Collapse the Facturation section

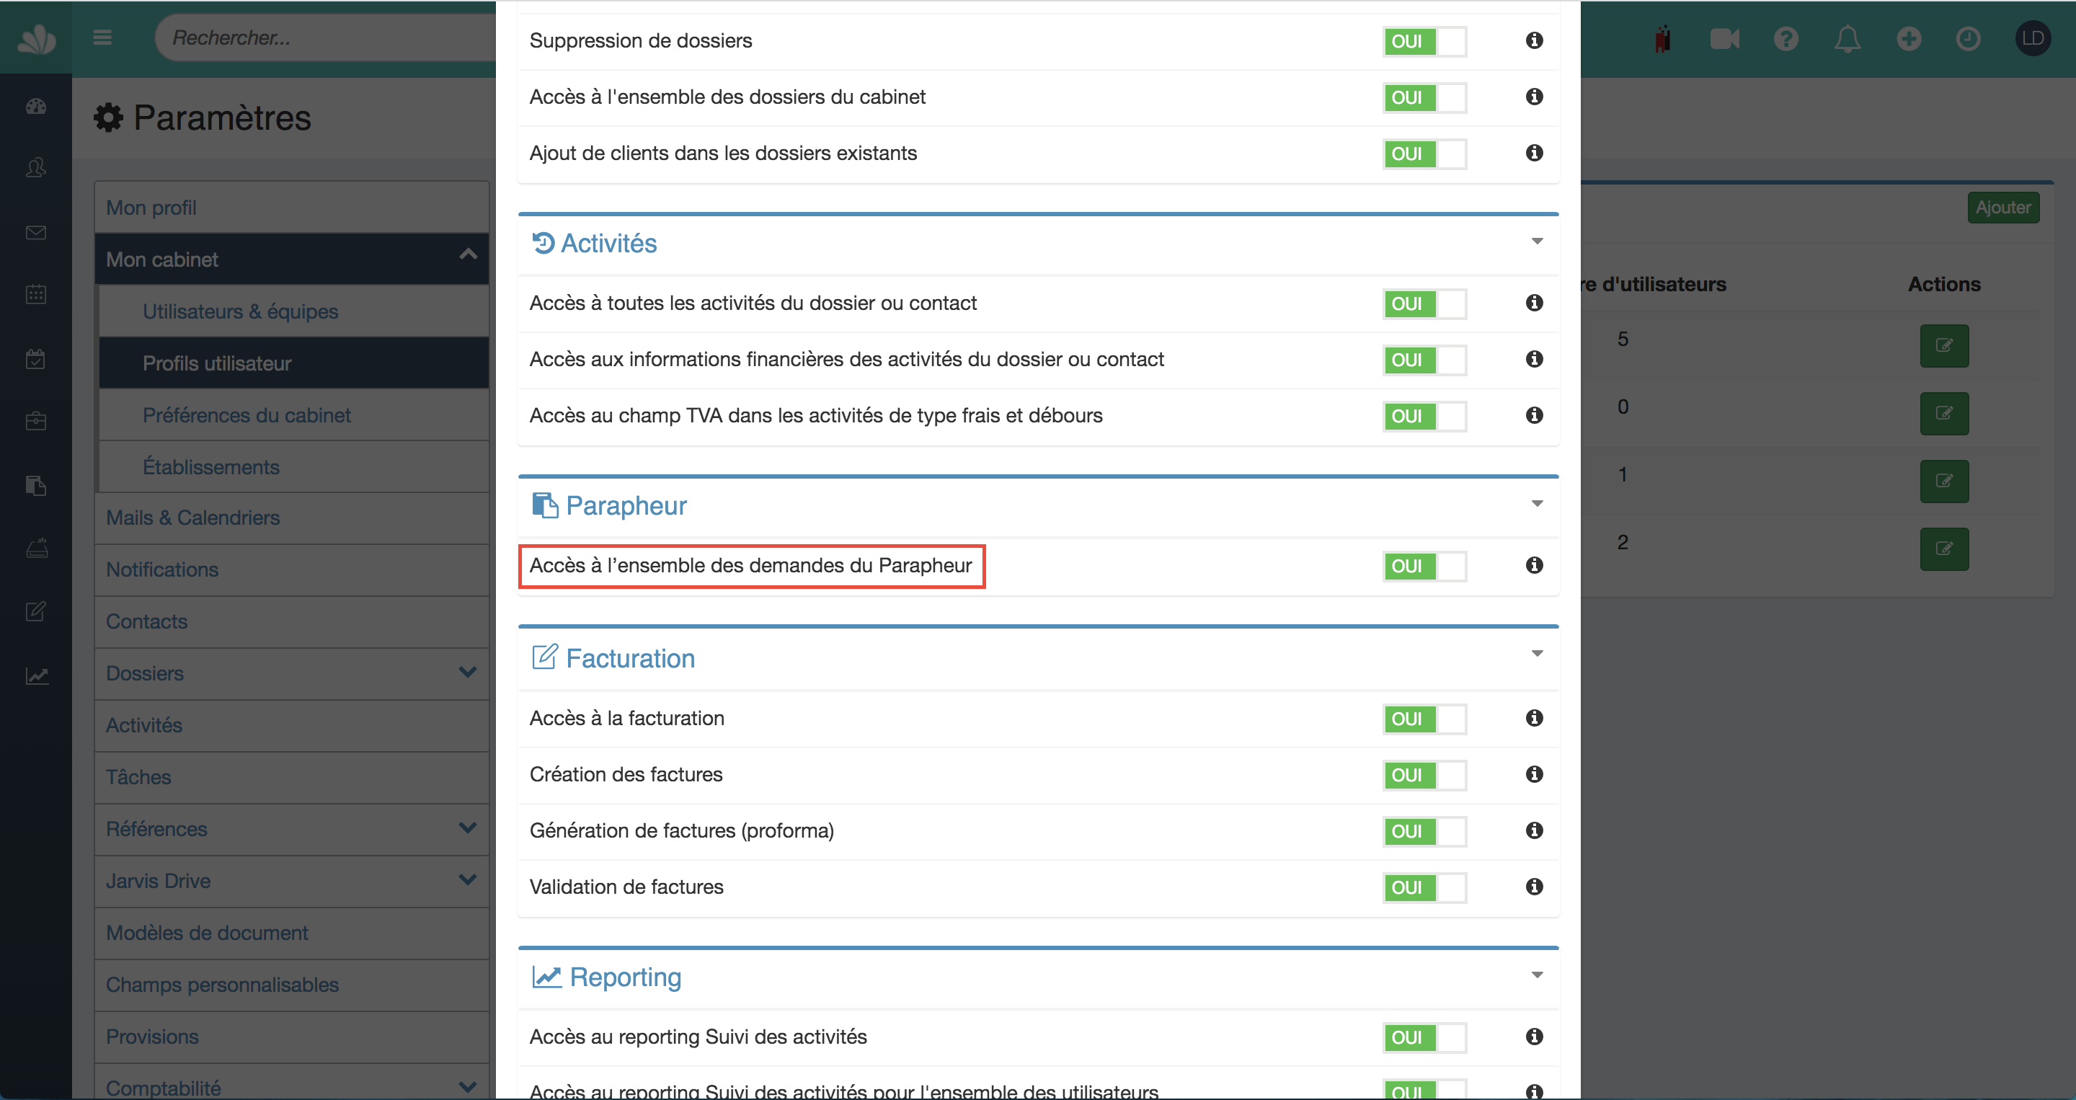pyautogui.click(x=1537, y=654)
